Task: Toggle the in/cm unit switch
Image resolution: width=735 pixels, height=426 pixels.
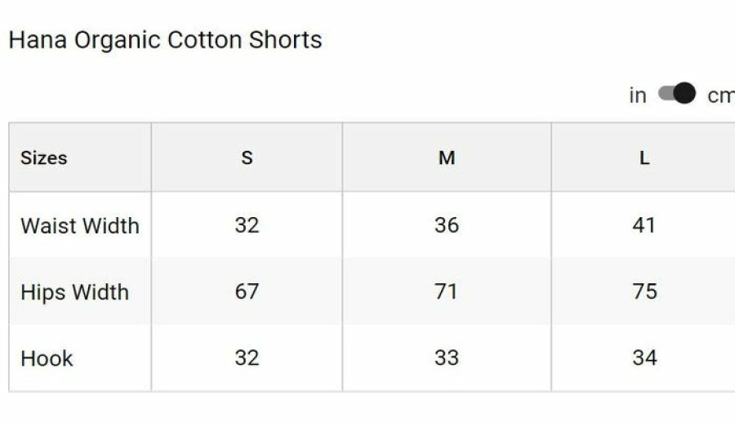Action: pyautogui.click(x=677, y=93)
